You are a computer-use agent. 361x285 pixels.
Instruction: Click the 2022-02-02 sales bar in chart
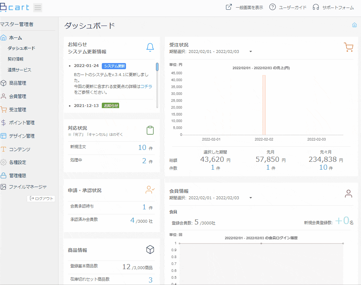(x=264, y=105)
